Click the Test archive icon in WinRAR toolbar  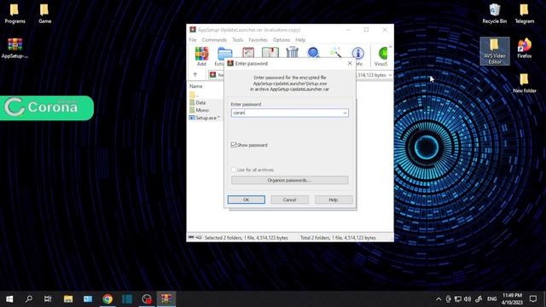click(248, 53)
